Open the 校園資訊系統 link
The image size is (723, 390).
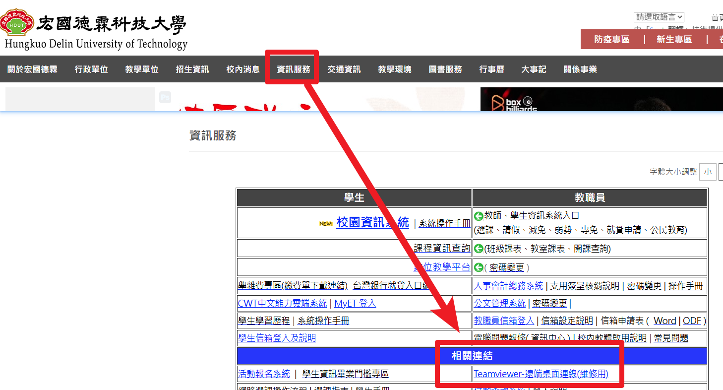pos(372,222)
